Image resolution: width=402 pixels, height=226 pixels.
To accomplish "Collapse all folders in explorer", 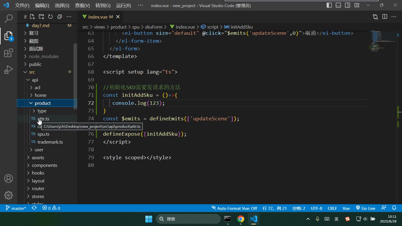I will (59, 17).
